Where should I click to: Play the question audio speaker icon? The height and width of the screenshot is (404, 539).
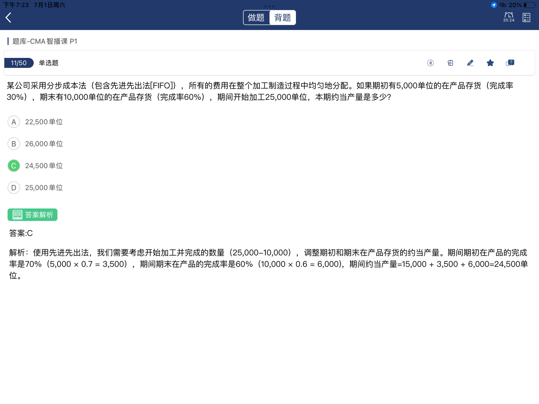coord(430,63)
